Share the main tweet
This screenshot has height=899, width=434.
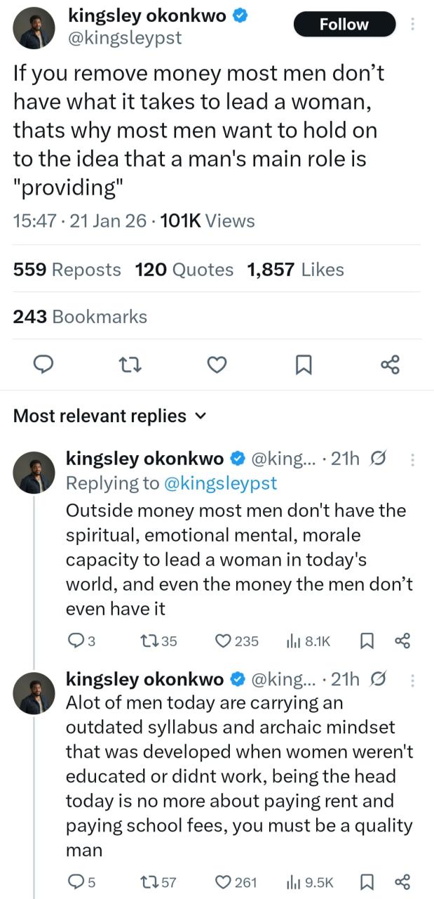390,364
